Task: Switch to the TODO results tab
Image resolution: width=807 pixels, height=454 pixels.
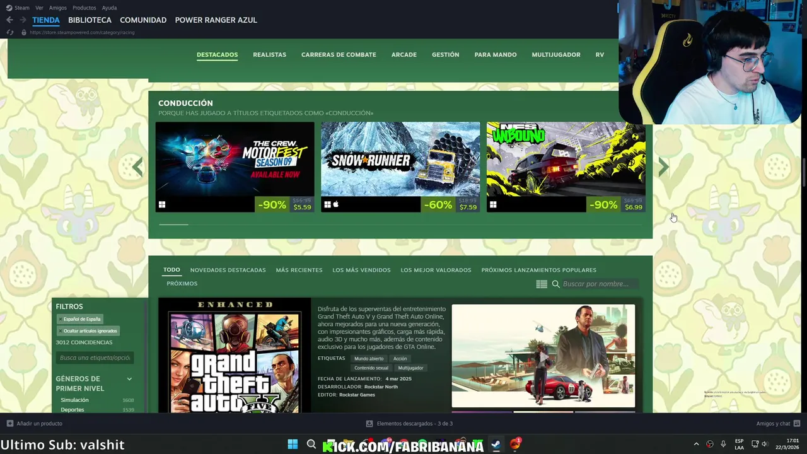Action: pyautogui.click(x=171, y=270)
